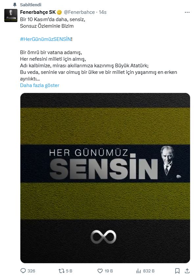The image size is (194, 277).
Task: Click the 326 replies count
Action: (31, 271)
